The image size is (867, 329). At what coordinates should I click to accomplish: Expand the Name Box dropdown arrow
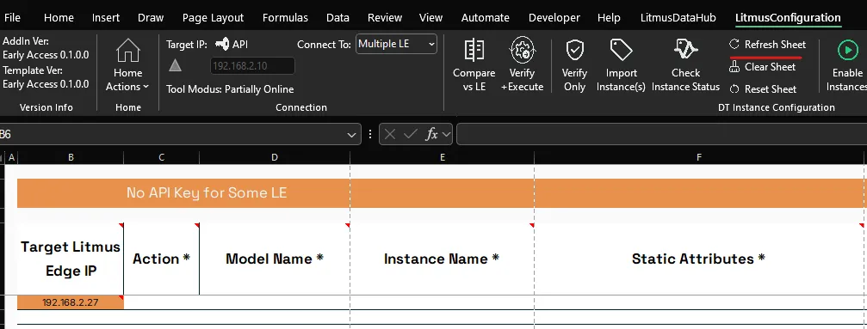(351, 134)
